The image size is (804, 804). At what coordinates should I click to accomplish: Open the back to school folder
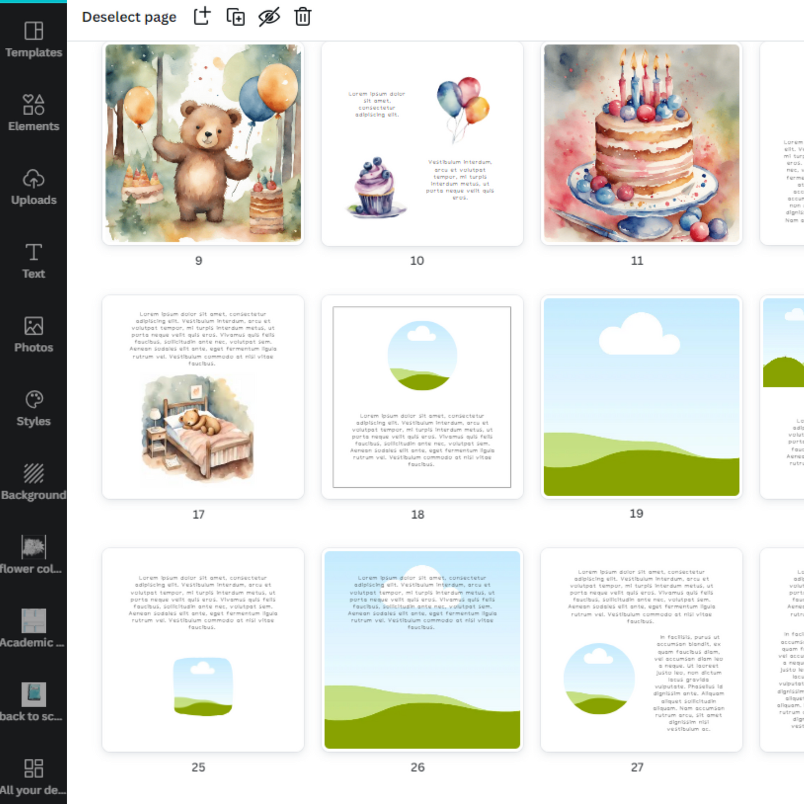click(33, 702)
